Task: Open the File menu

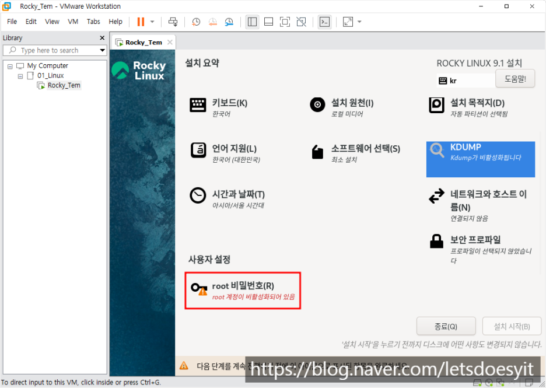Action: [12, 22]
